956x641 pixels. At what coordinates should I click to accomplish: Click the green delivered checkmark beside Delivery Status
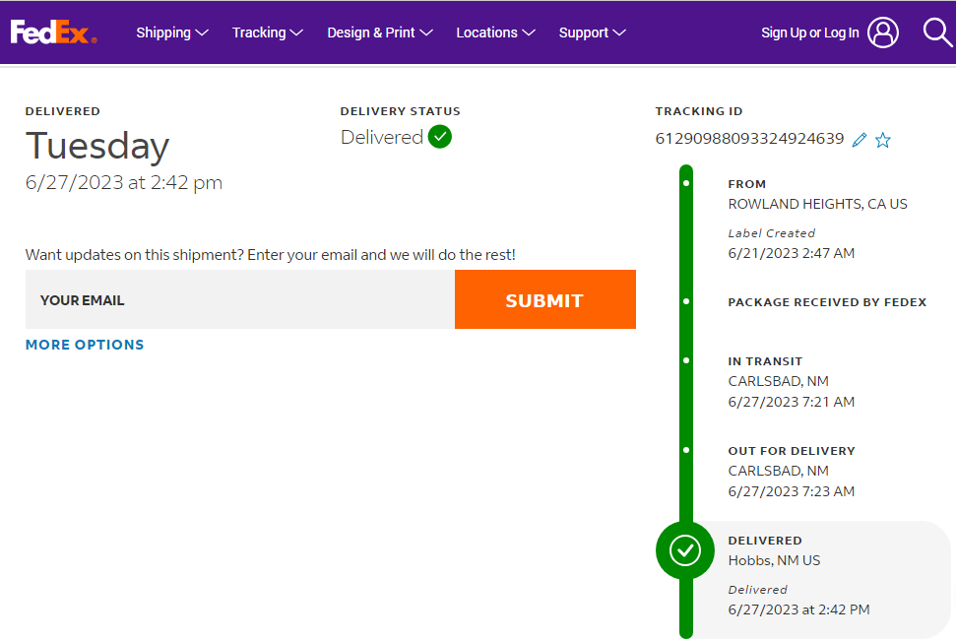pyautogui.click(x=440, y=137)
